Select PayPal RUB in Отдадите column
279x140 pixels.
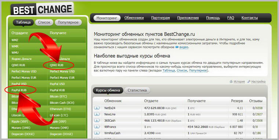pyautogui.click(x=19, y=90)
